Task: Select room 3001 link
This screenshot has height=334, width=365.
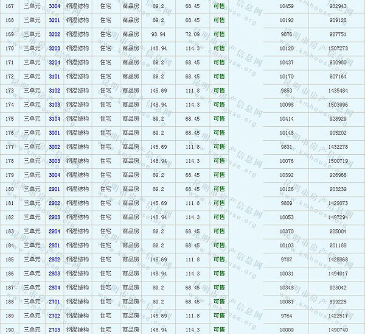Action: click(54, 132)
